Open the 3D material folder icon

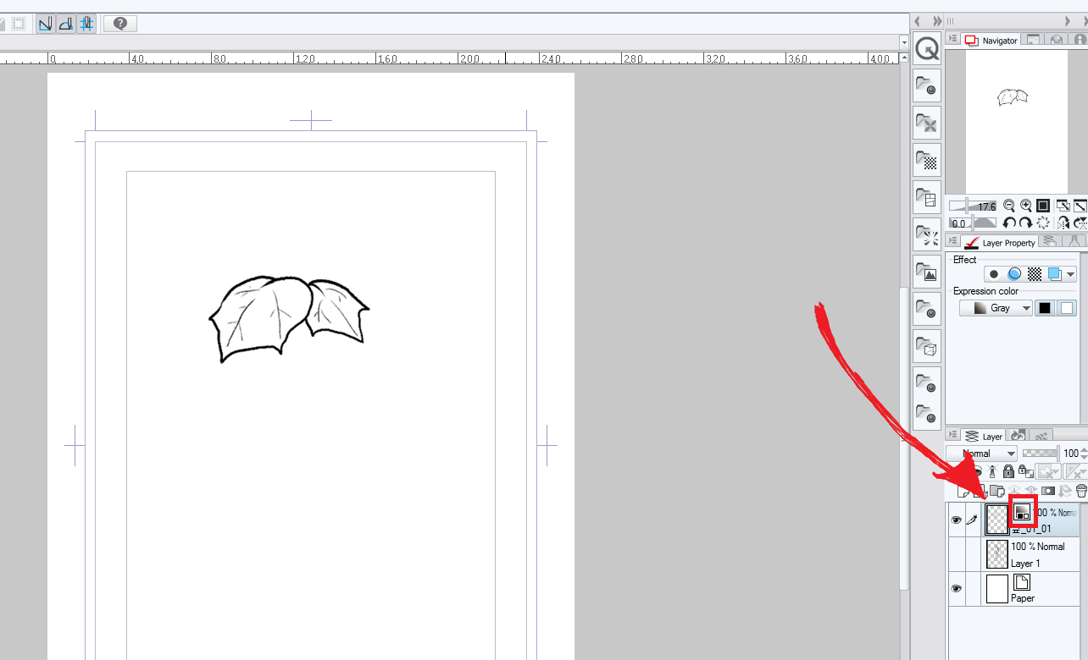(927, 346)
